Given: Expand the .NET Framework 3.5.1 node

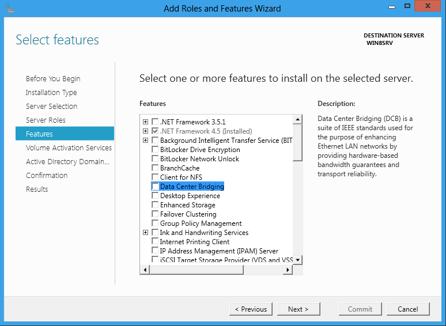Looking at the screenshot, I should 145,122.
